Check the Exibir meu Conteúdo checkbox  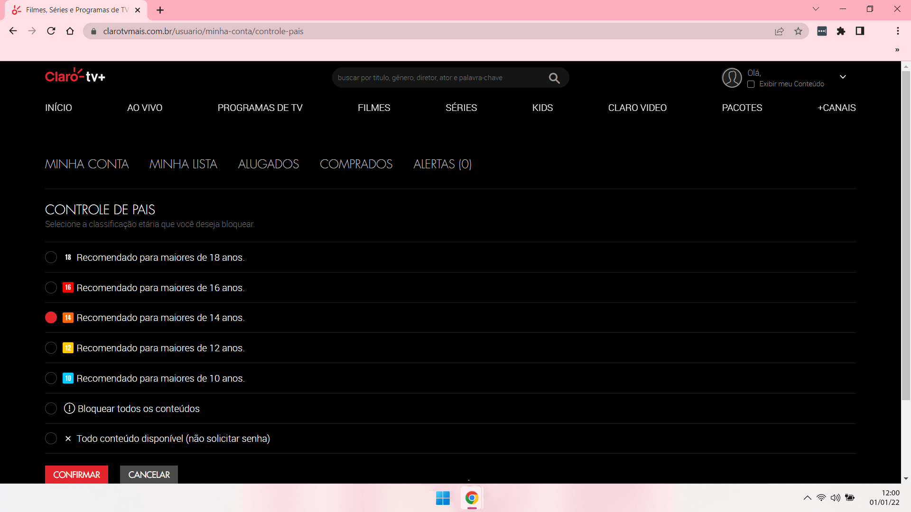(751, 84)
